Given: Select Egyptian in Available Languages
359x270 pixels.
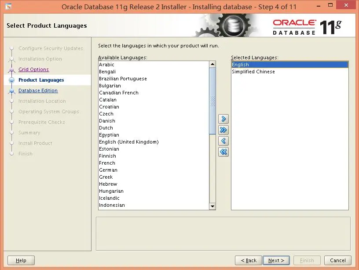Looking at the screenshot, I should (x=154, y=135).
